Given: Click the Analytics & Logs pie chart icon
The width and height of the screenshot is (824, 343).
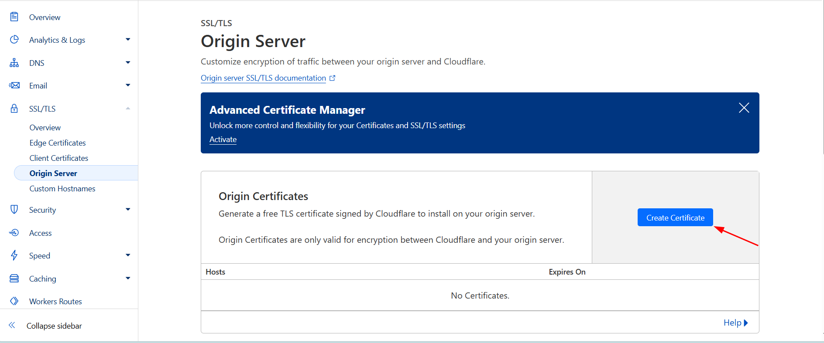Looking at the screenshot, I should pyautogui.click(x=14, y=40).
